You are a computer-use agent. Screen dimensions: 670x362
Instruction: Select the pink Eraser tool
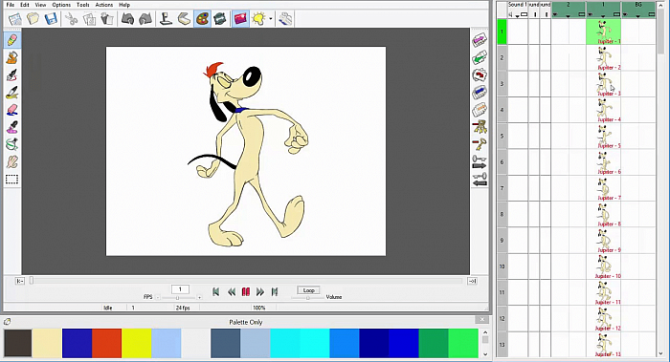pyautogui.click(x=11, y=110)
